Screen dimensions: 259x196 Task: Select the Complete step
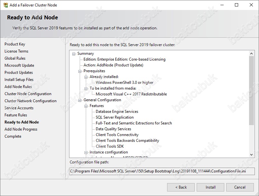pyautogui.click(x=13, y=136)
